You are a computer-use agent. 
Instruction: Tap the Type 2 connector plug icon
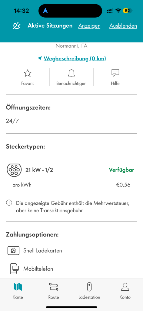pos(14,170)
